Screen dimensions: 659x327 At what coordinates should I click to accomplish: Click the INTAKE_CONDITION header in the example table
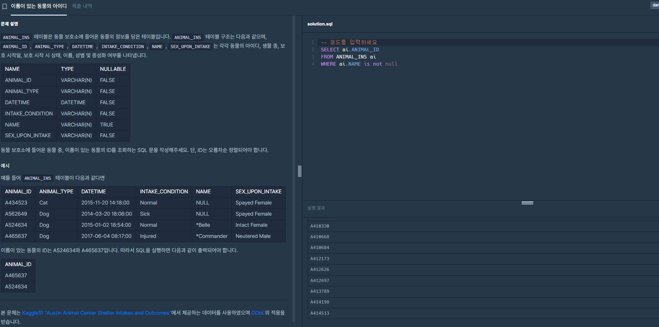coord(164,192)
